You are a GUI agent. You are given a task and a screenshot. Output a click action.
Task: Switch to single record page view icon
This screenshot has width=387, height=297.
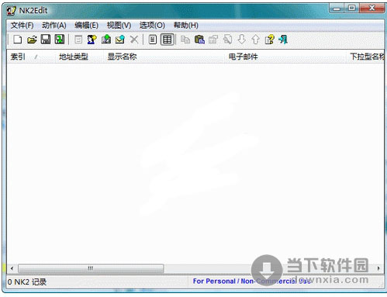153,40
